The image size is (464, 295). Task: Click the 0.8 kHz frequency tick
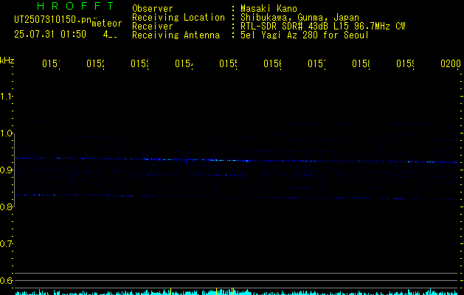pos(6,207)
